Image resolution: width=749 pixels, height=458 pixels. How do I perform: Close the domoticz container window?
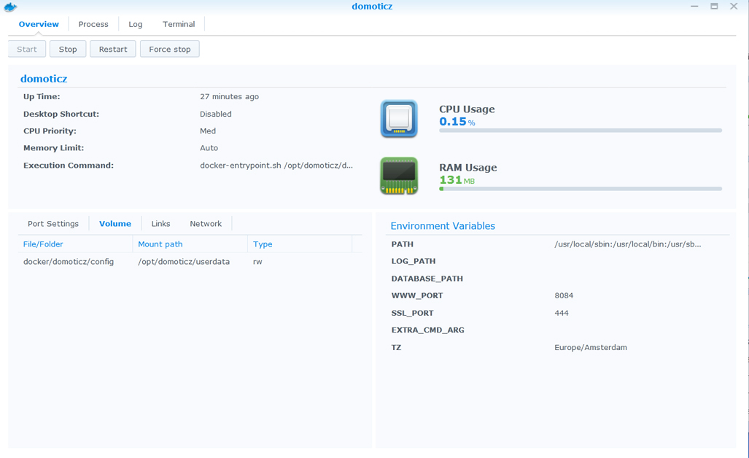[x=734, y=7]
